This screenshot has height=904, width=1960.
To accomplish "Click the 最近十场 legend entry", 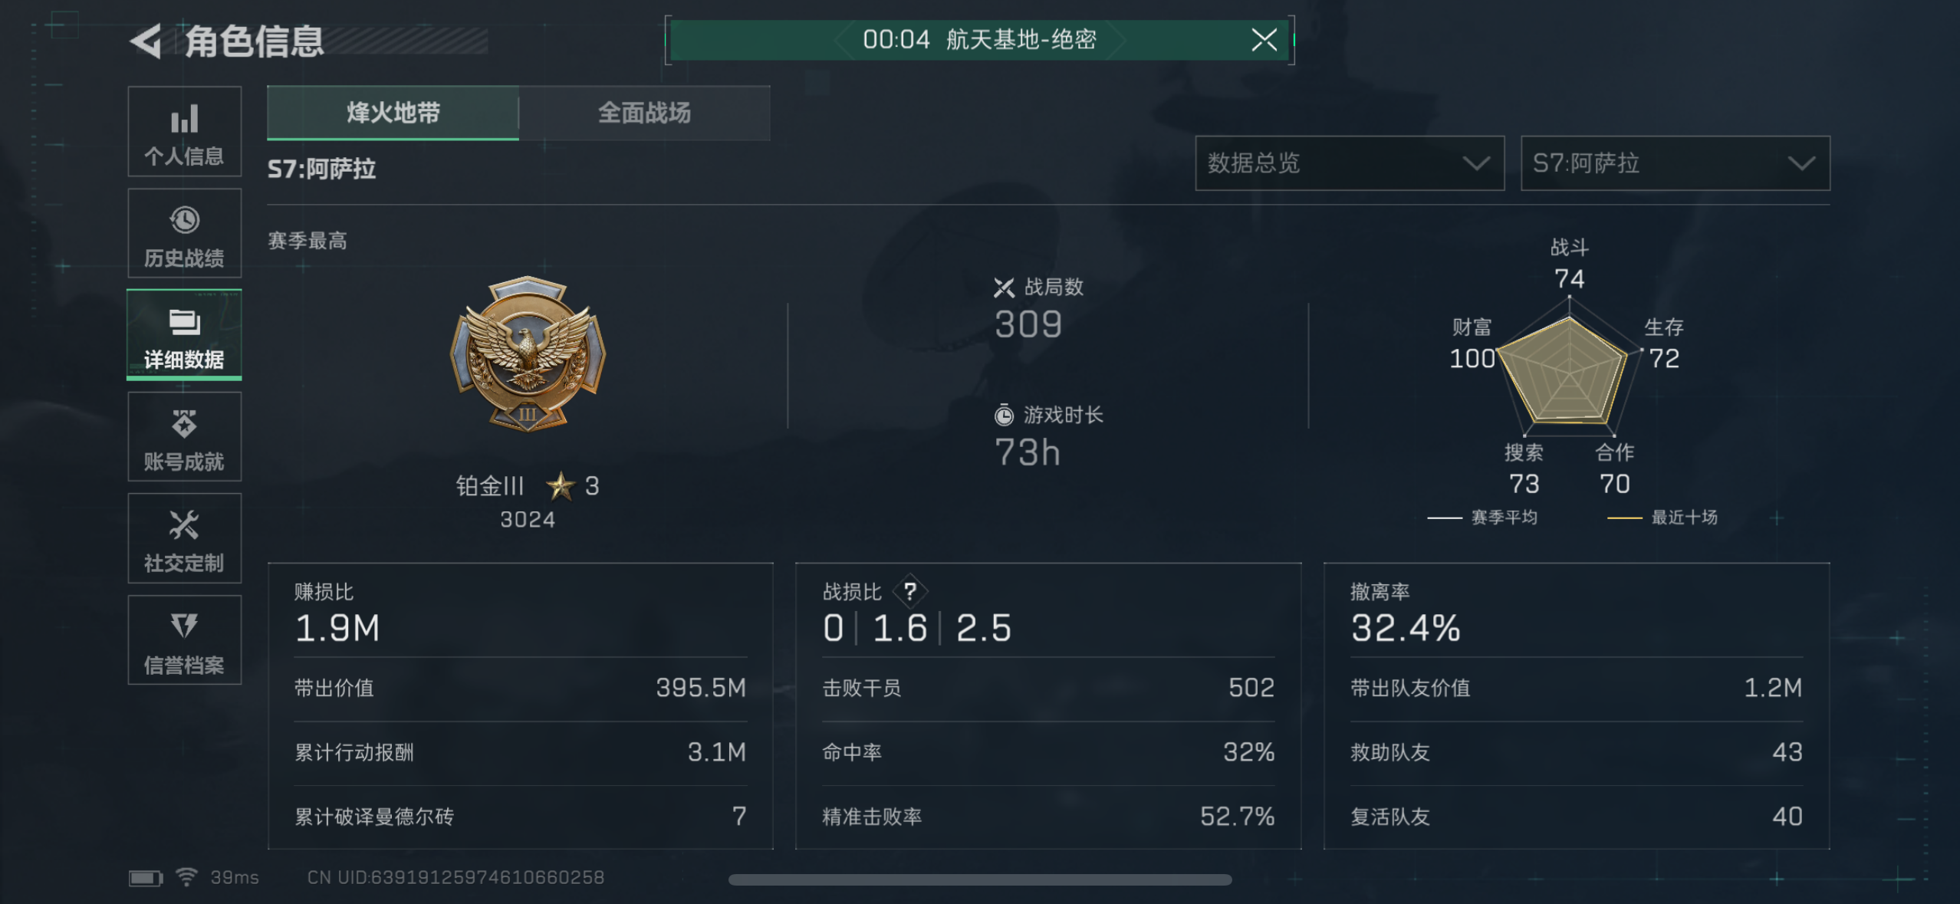I will tap(1662, 518).
